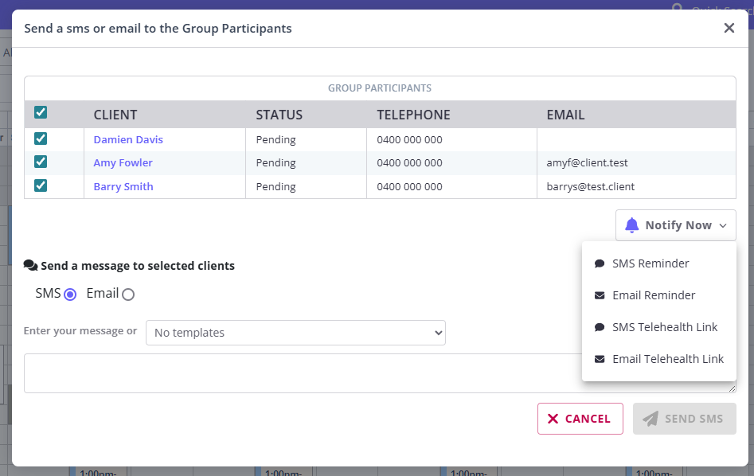Open the No templates dropdown

[295, 333]
